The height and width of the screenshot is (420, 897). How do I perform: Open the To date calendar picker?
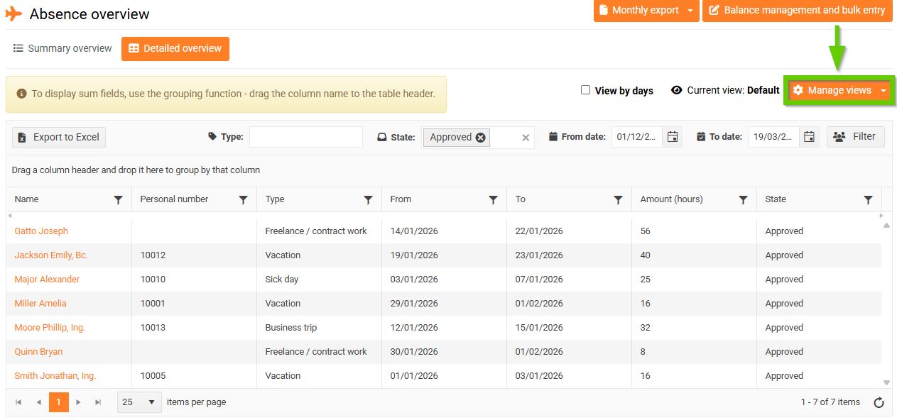pyautogui.click(x=810, y=137)
